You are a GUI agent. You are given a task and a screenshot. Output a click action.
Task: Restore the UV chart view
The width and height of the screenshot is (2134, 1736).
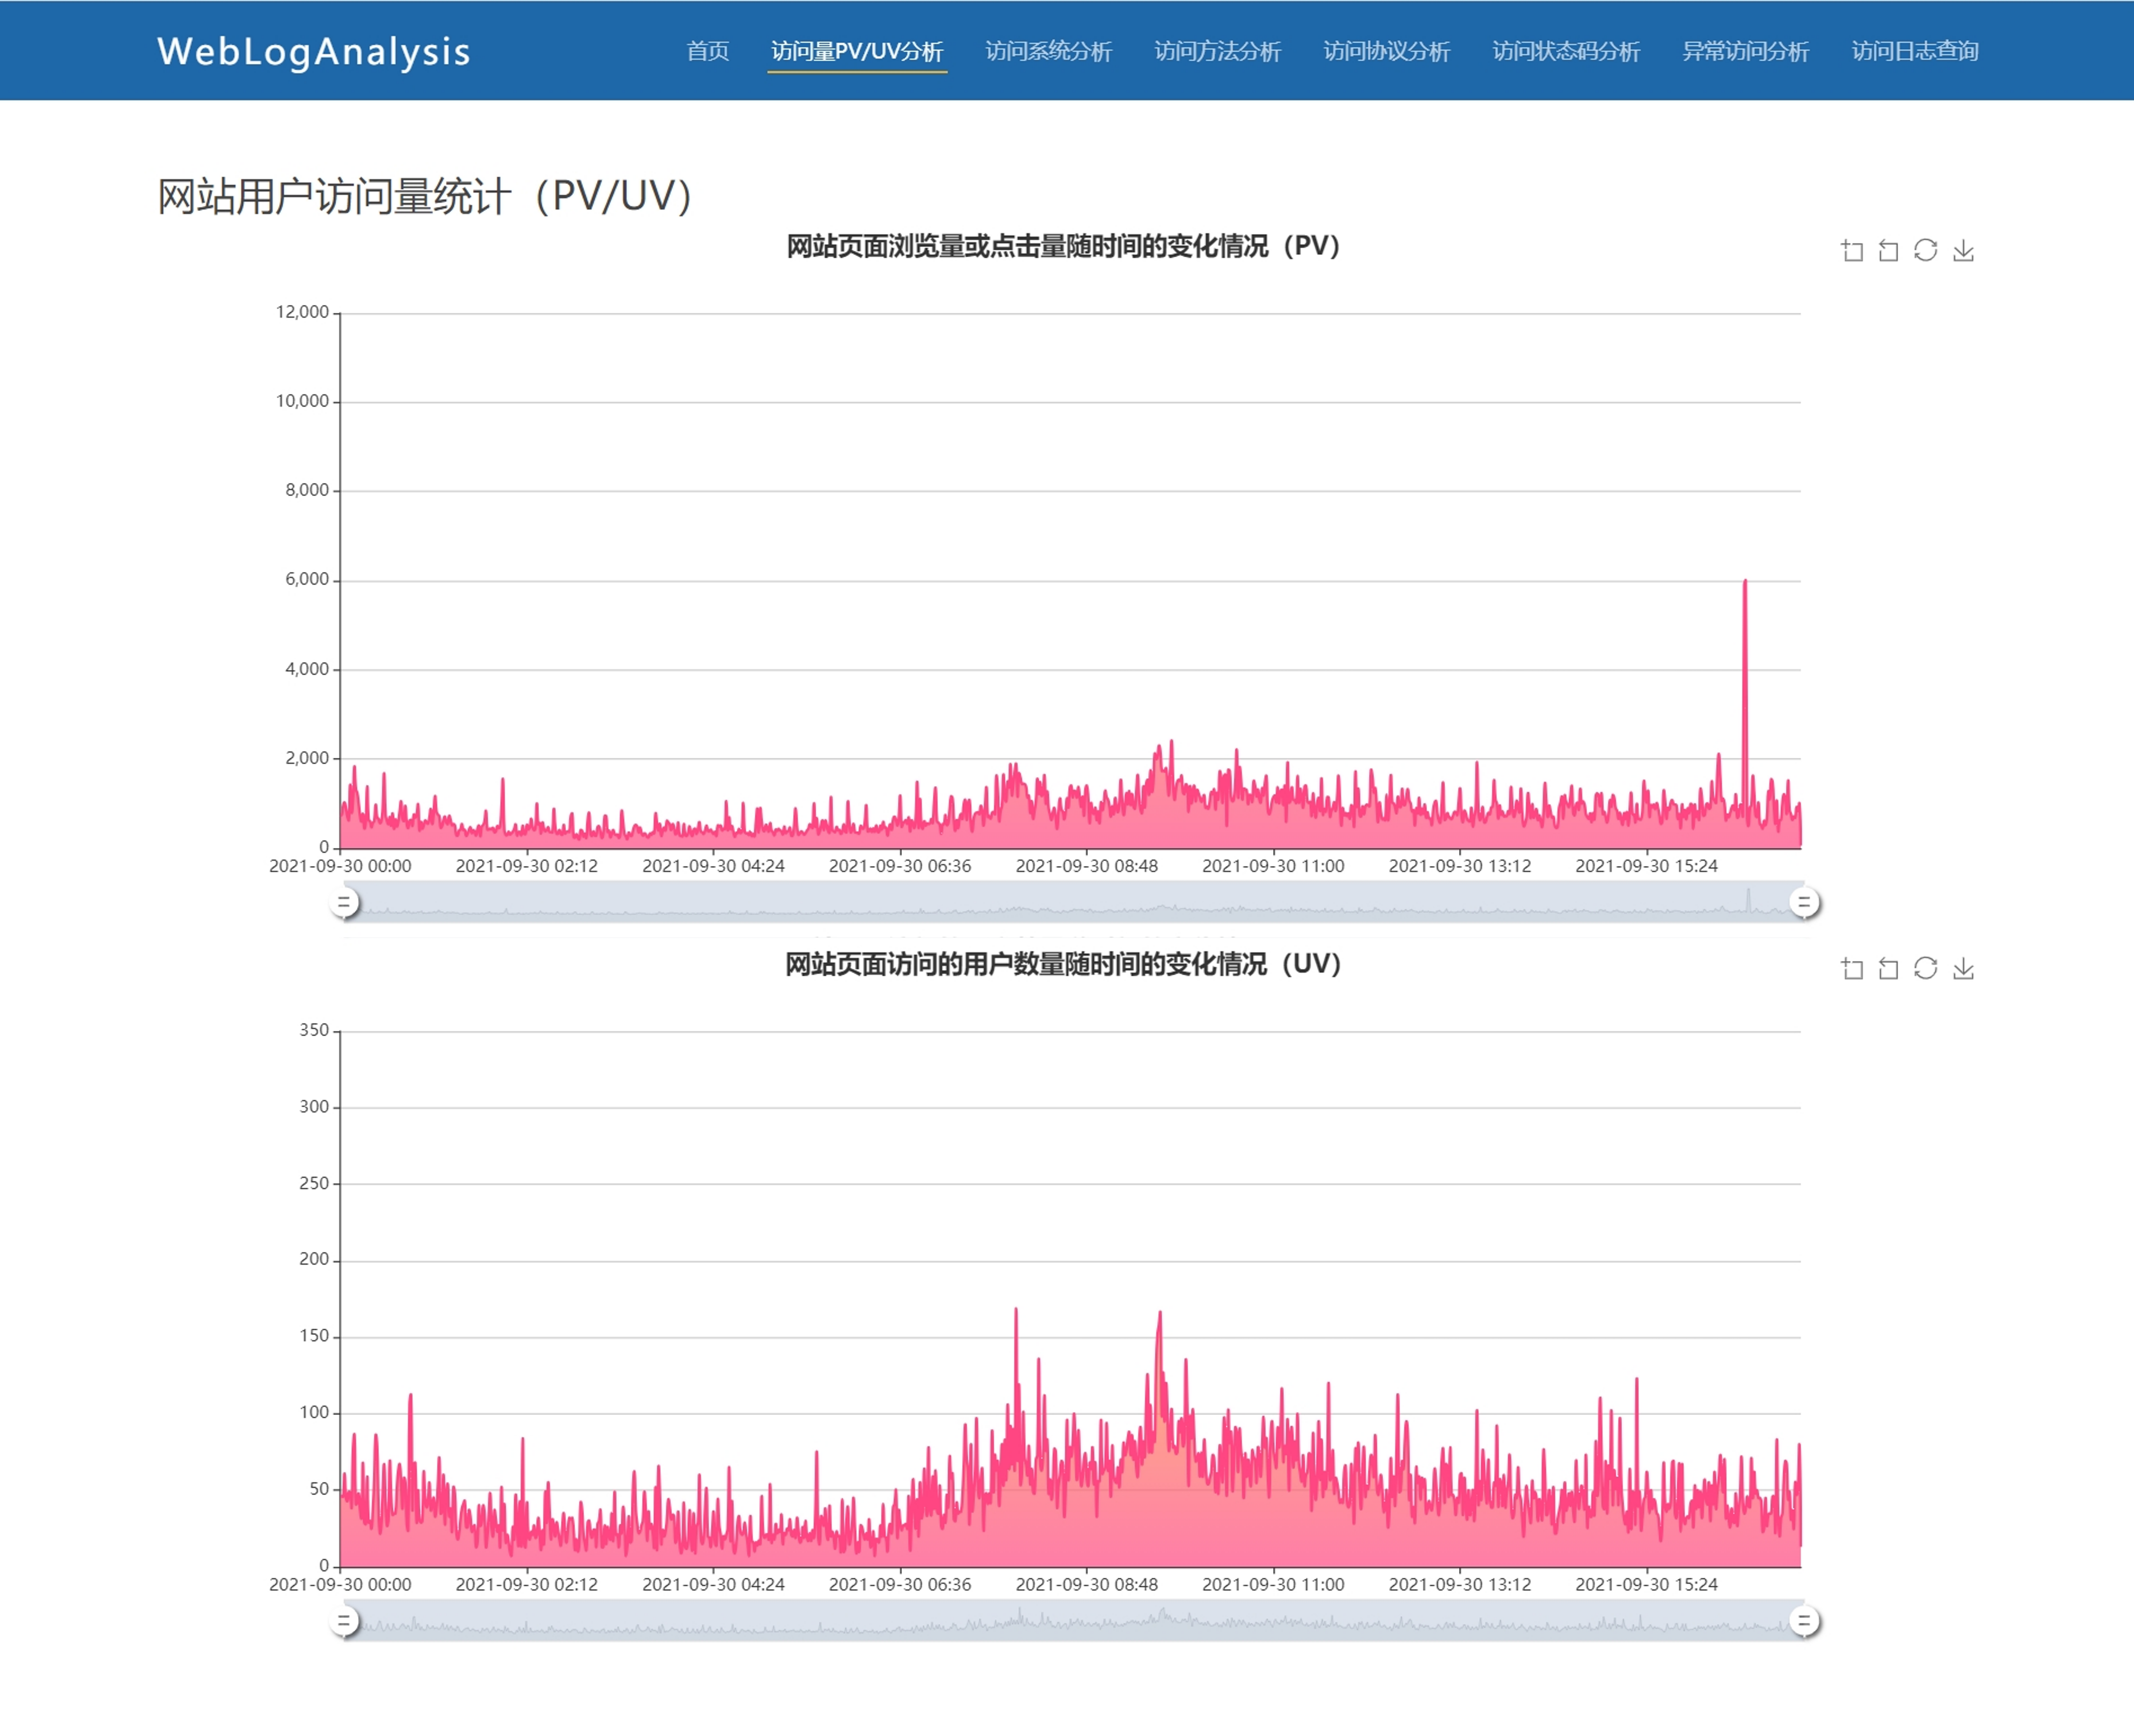(1925, 969)
